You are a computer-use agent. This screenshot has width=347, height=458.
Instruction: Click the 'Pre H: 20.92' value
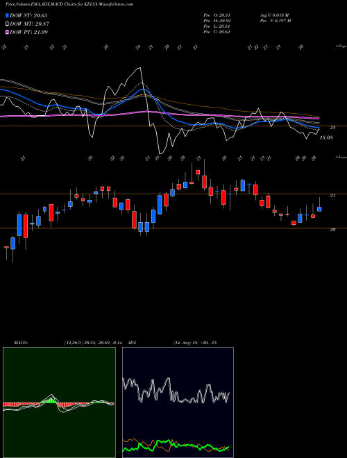[217, 21]
